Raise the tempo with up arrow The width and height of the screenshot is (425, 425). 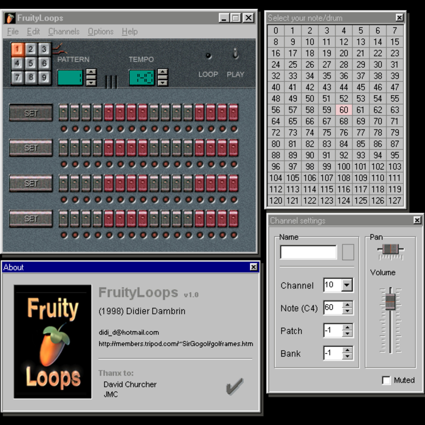tap(163, 72)
